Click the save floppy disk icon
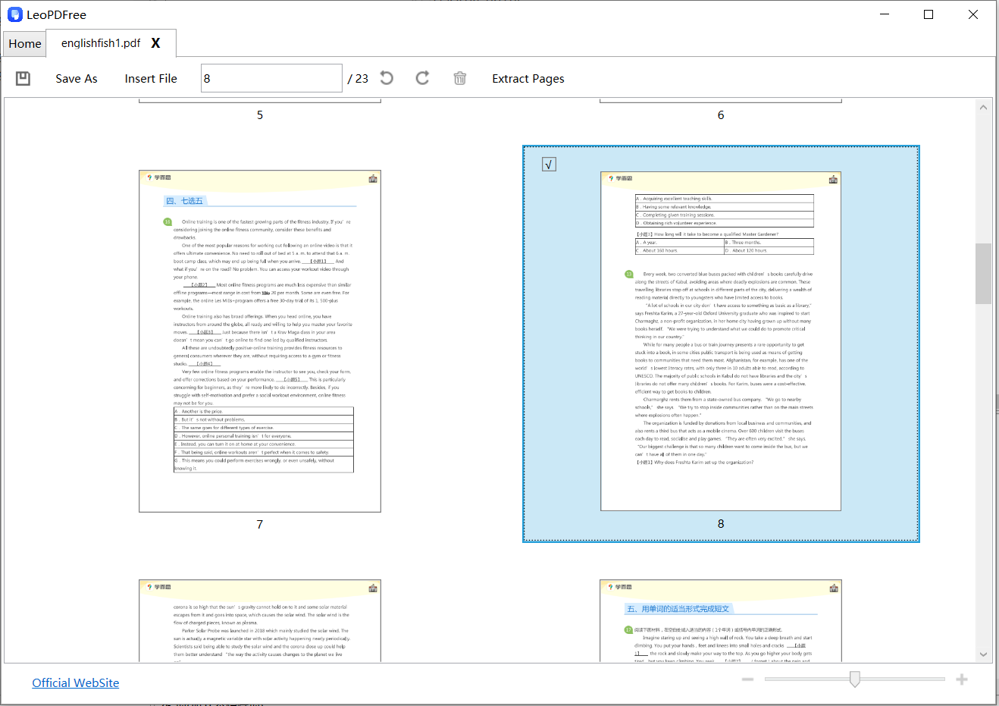 23,78
